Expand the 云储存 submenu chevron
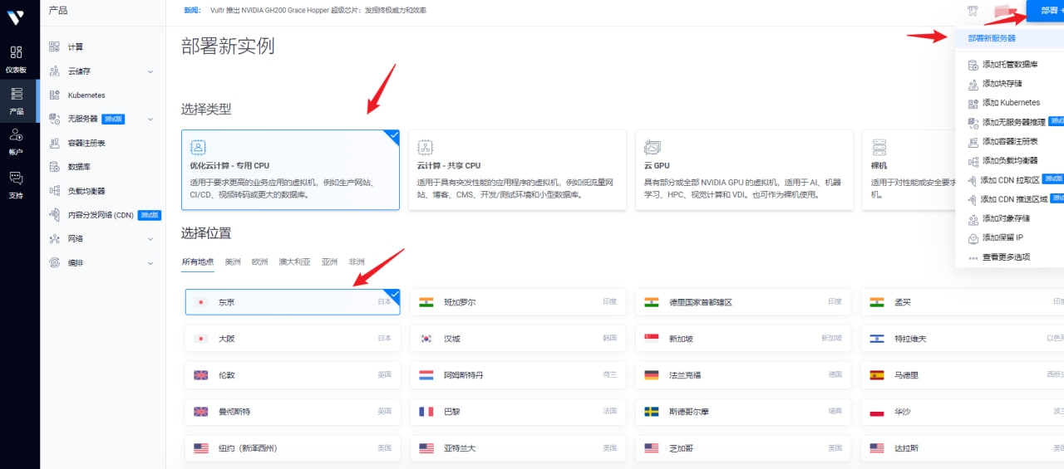The height and width of the screenshot is (469, 1064). tap(150, 71)
